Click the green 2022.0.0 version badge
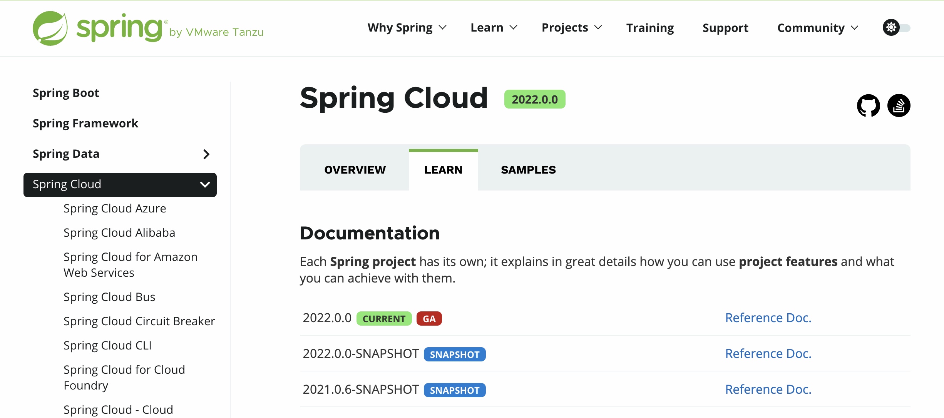 (534, 99)
